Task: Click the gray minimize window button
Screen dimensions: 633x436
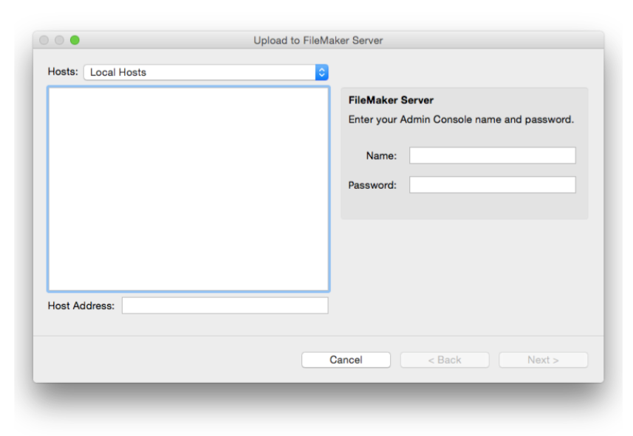Action: point(59,40)
